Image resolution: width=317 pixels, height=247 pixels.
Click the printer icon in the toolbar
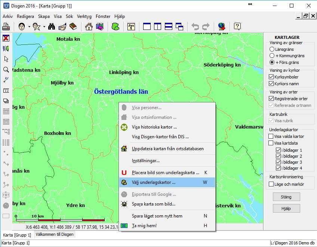tap(6, 27)
